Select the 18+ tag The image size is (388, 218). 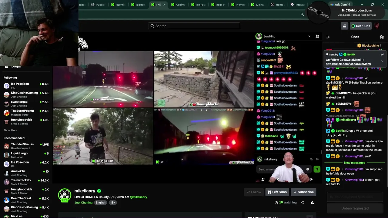coord(112,203)
